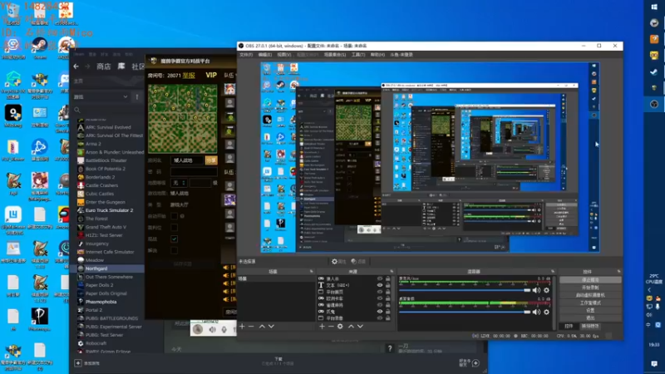Viewport: 665px width, 374px height.
Task: Collapse Steam library with up arrow button
Action: click(x=137, y=97)
